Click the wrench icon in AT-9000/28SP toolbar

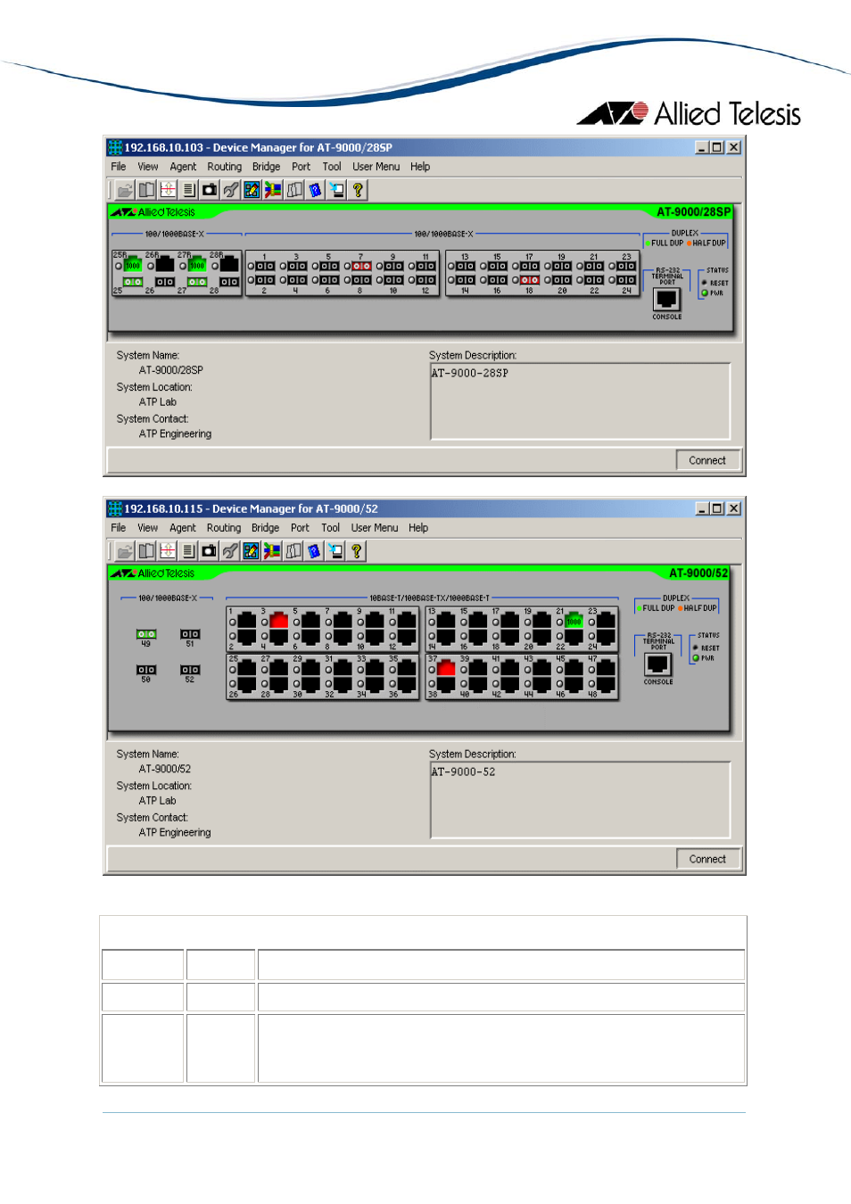click(231, 190)
